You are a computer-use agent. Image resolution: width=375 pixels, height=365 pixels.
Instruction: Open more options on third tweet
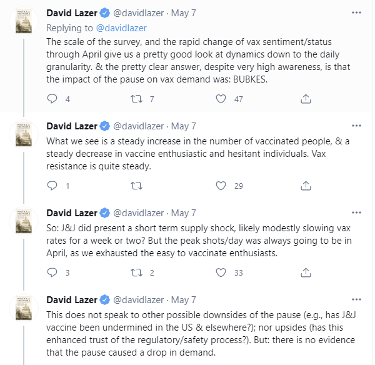point(356,212)
